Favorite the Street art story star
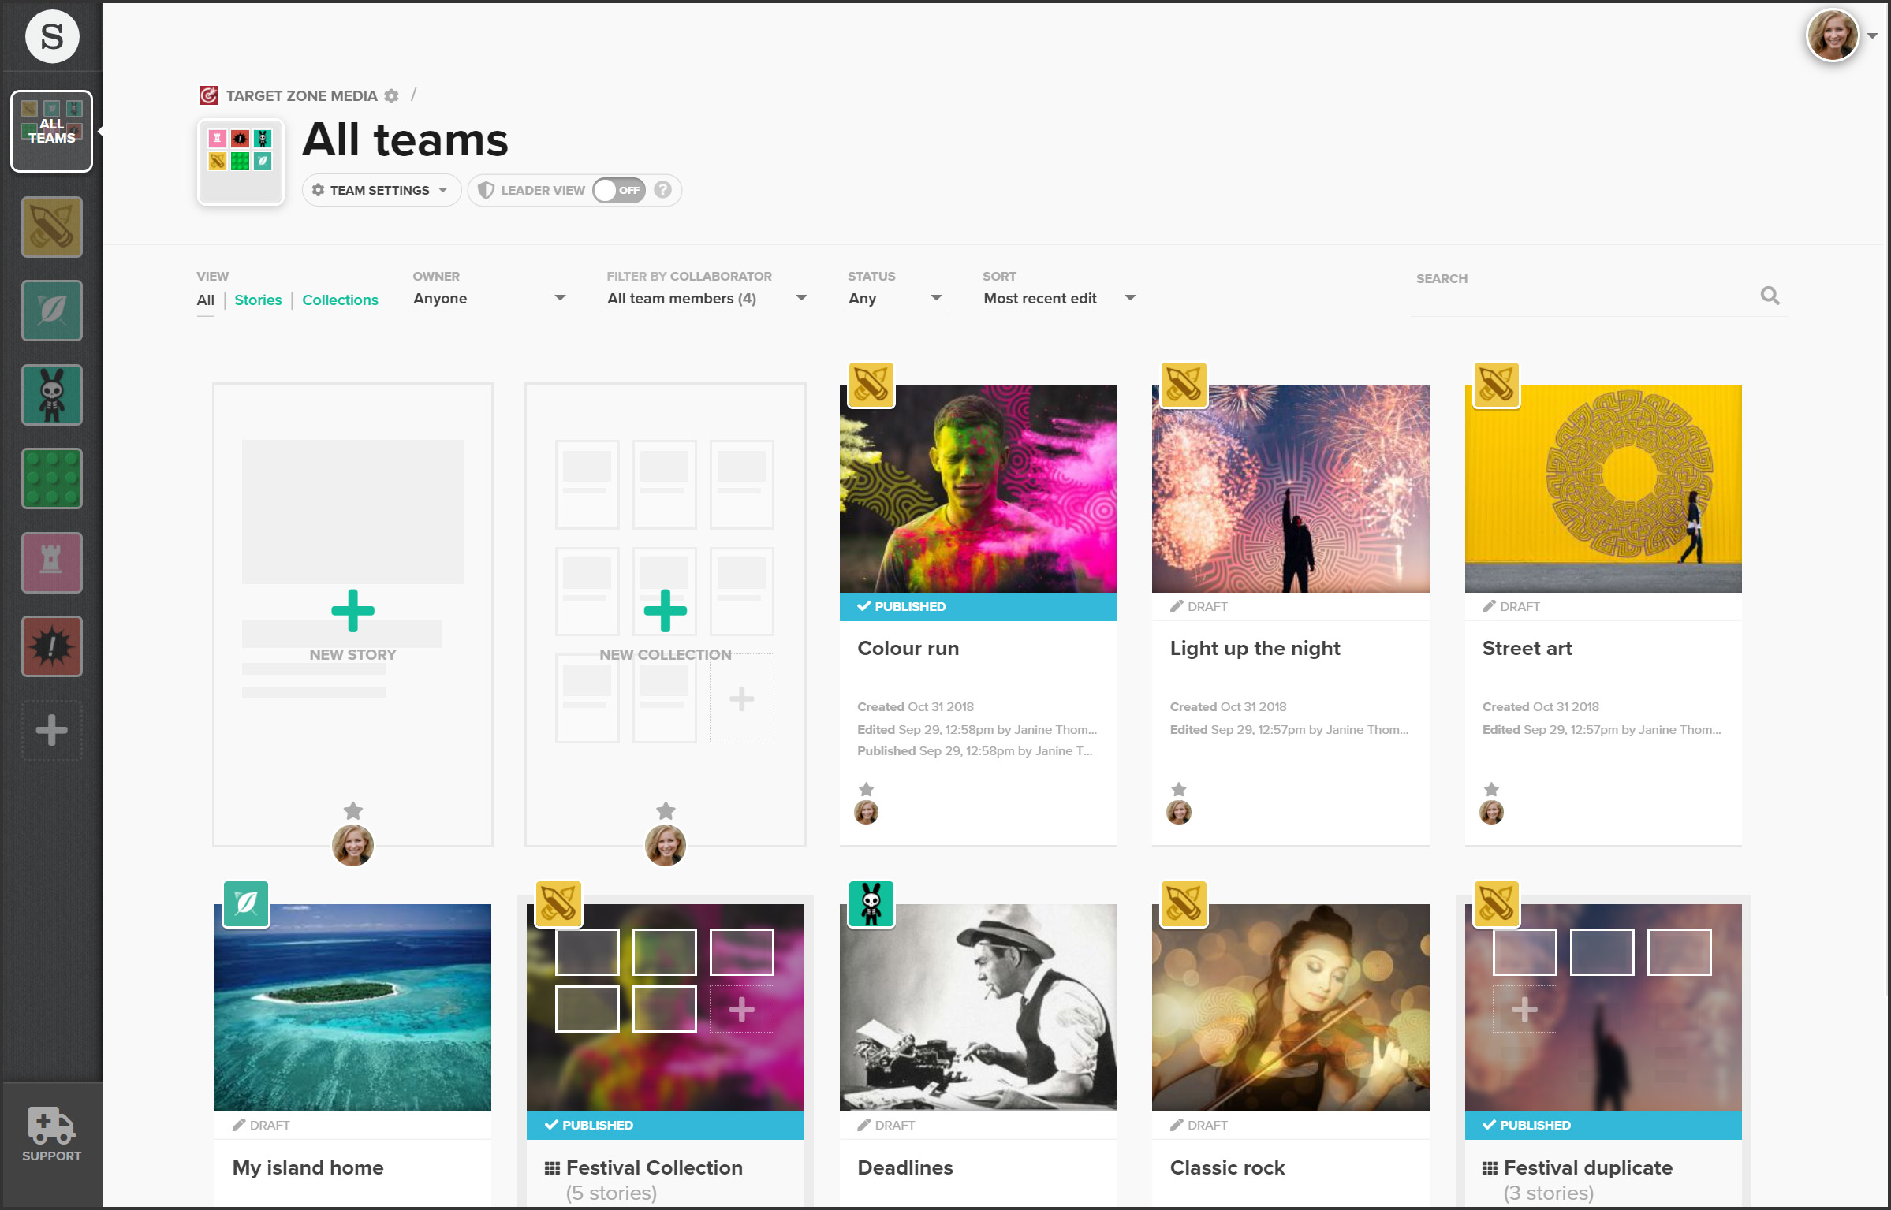This screenshot has width=1891, height=1210. (1491, 788)
